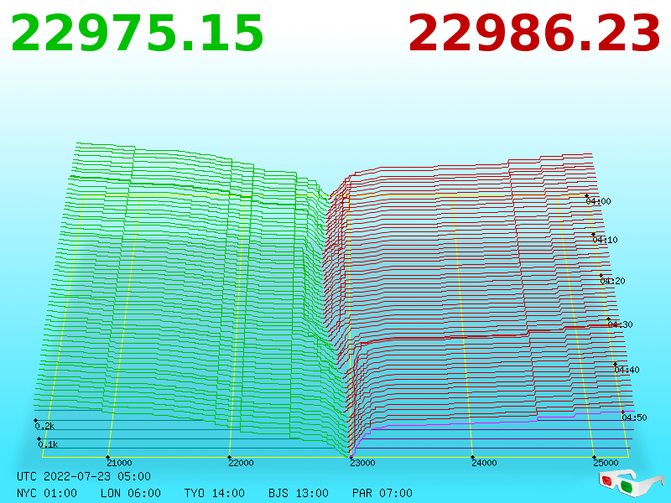Screen dimensions: 671x503
Task: Click the 04:40 time marker
Action: [627, 370]
